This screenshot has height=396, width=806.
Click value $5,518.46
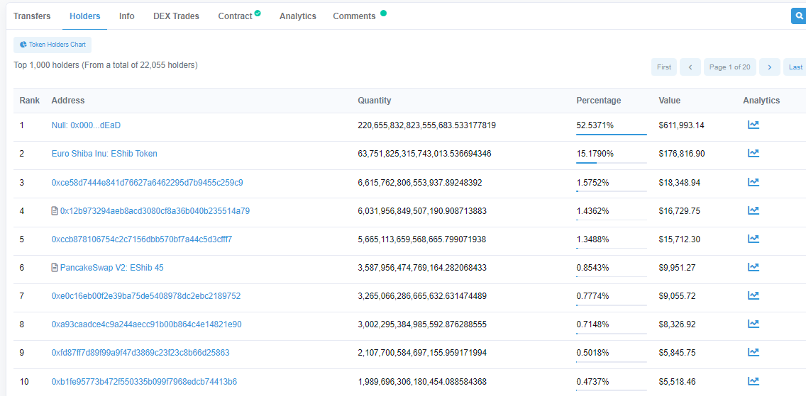pyautogui.click(x=677, y=382)
